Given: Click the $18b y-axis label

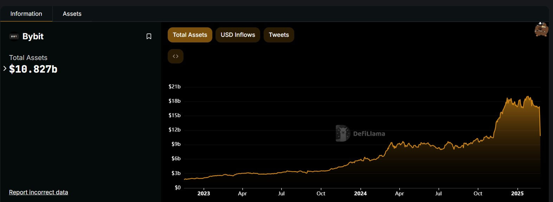Looking at the screenshot, I should pos(175,101).
